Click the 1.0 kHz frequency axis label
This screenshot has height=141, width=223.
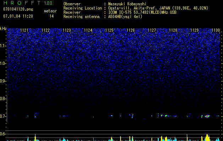[3, 63]
